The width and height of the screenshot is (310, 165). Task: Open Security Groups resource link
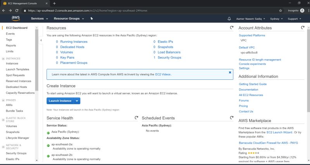pos(169,57)
